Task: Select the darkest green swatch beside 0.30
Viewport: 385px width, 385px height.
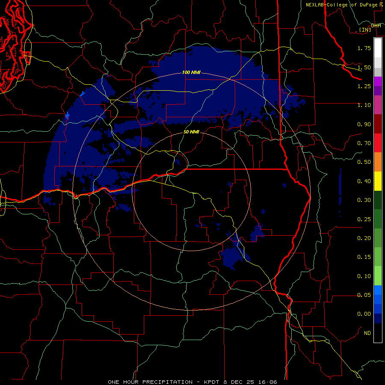Action: click(x=378, y=200)
